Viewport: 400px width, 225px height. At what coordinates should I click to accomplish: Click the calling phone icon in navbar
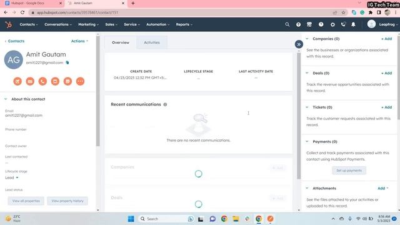pos(343,24)
